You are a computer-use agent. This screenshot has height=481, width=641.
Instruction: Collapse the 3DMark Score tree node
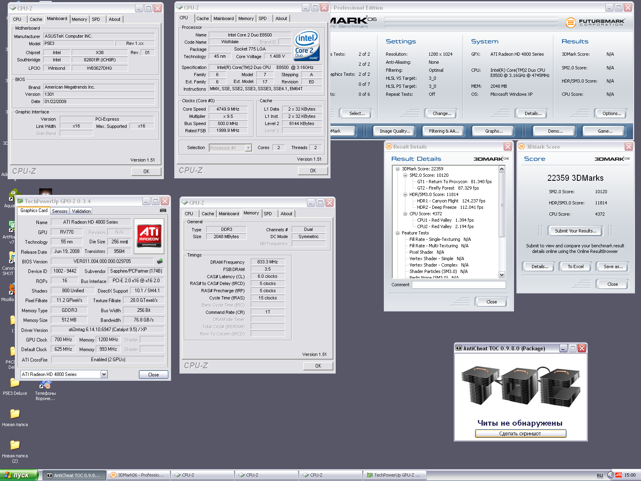click(397, 169)
